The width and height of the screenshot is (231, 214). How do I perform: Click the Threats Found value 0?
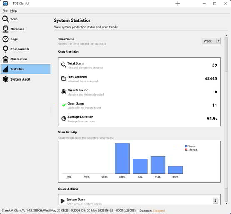tap(216, 92)
